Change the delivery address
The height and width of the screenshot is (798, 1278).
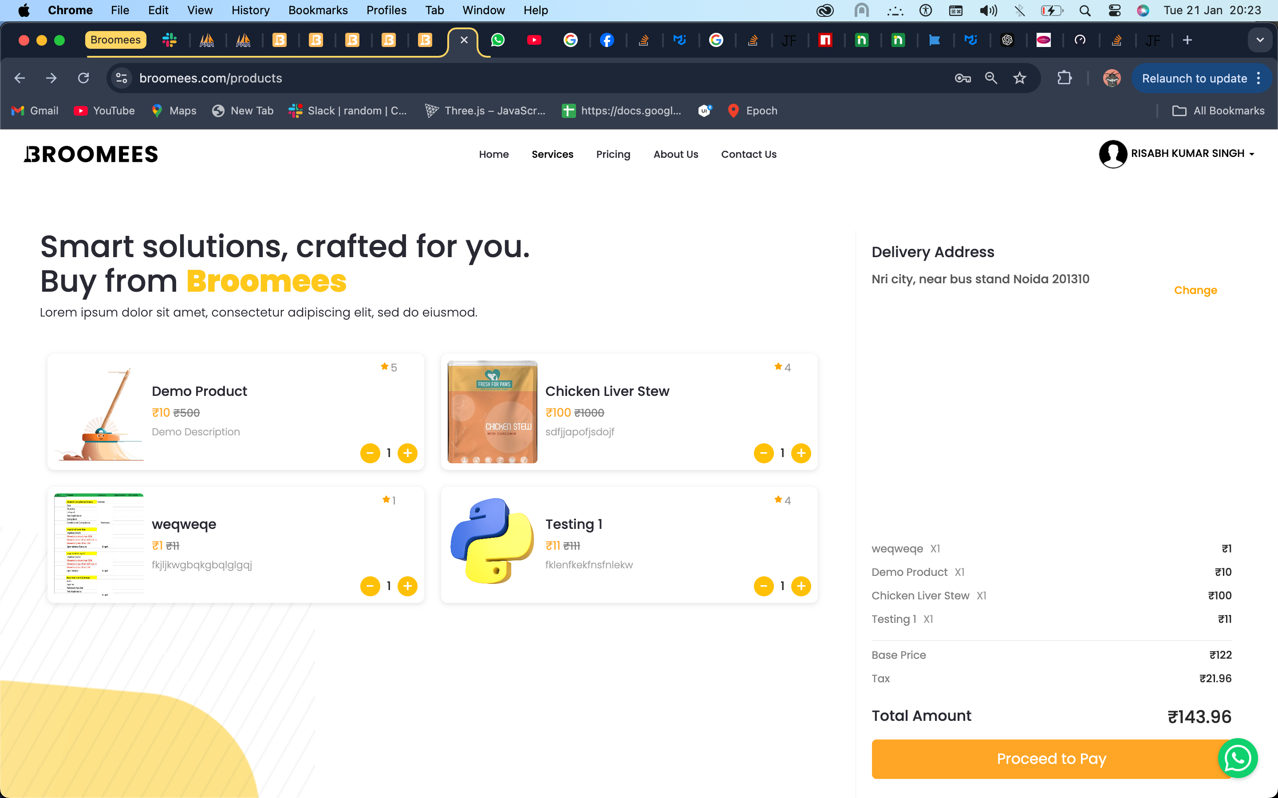click(1195, 290)
